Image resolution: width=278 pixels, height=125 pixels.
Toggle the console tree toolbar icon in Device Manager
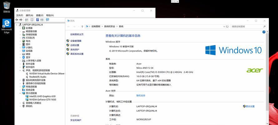point(27,20)
